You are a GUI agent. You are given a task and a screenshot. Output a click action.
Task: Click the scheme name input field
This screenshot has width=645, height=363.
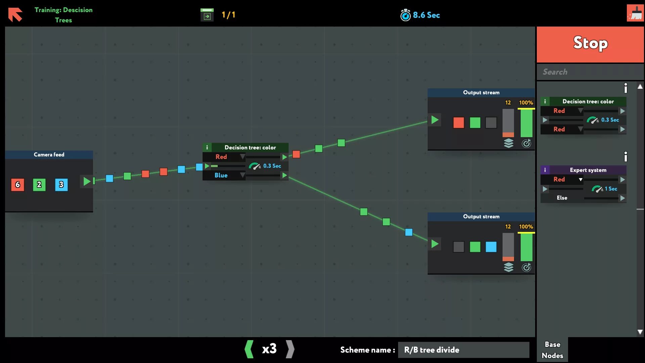[x=463, y=350]
